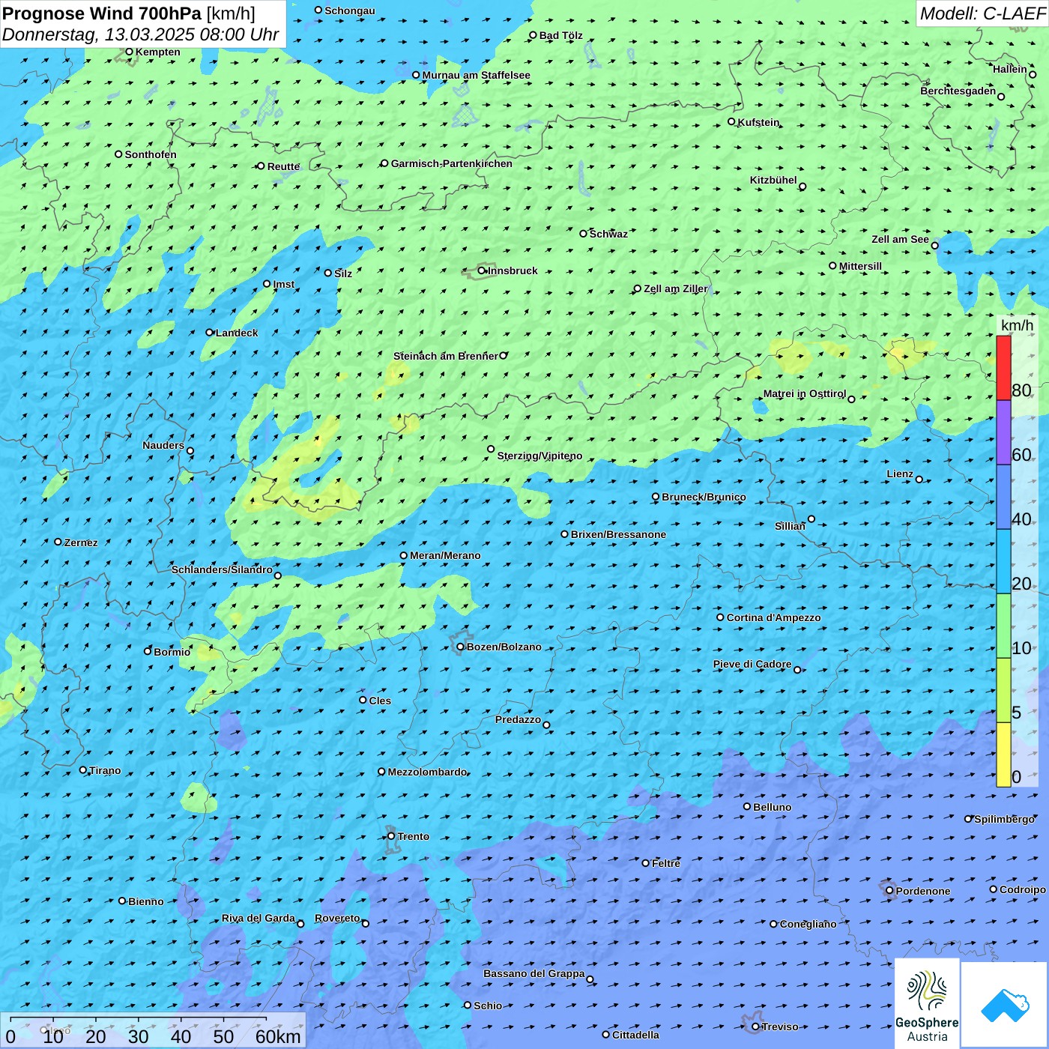The image size is (1049, 1049).
Task: Click the Conegliano label
Action: tap(808, 924)
